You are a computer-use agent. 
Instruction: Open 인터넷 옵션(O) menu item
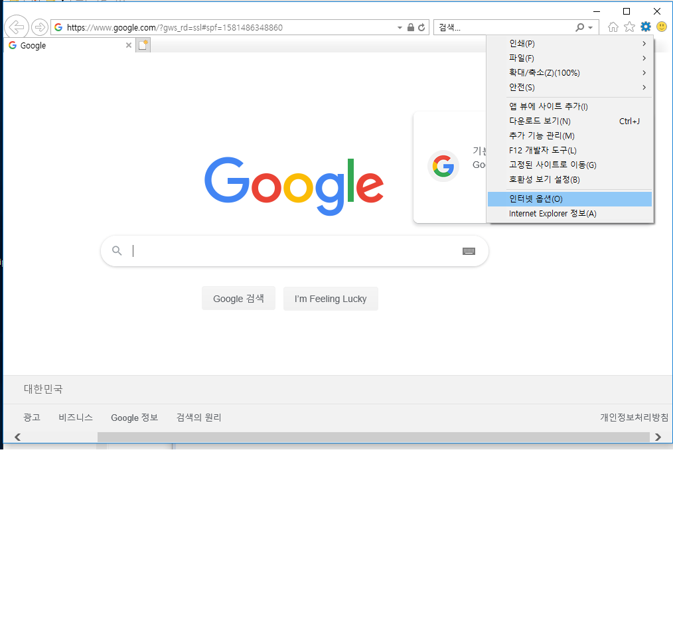pos(569,198)
